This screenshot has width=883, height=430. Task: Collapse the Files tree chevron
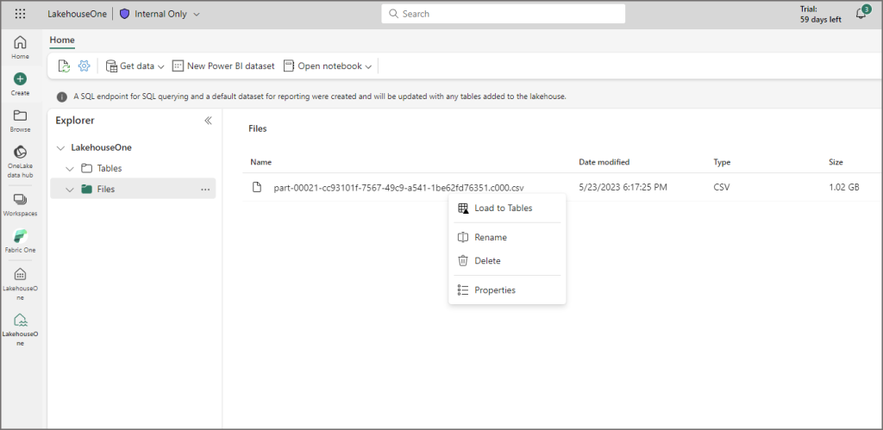[70, 189]
